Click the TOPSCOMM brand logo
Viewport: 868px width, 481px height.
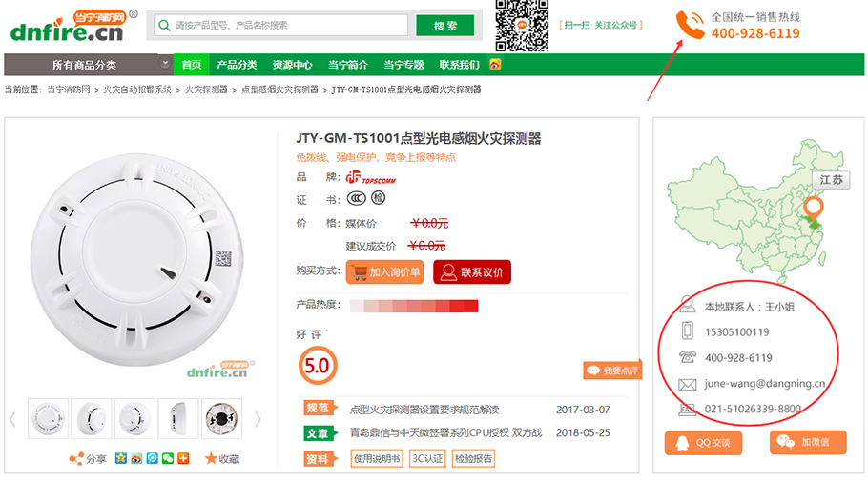pyautogui.click(x=371, y=177)
